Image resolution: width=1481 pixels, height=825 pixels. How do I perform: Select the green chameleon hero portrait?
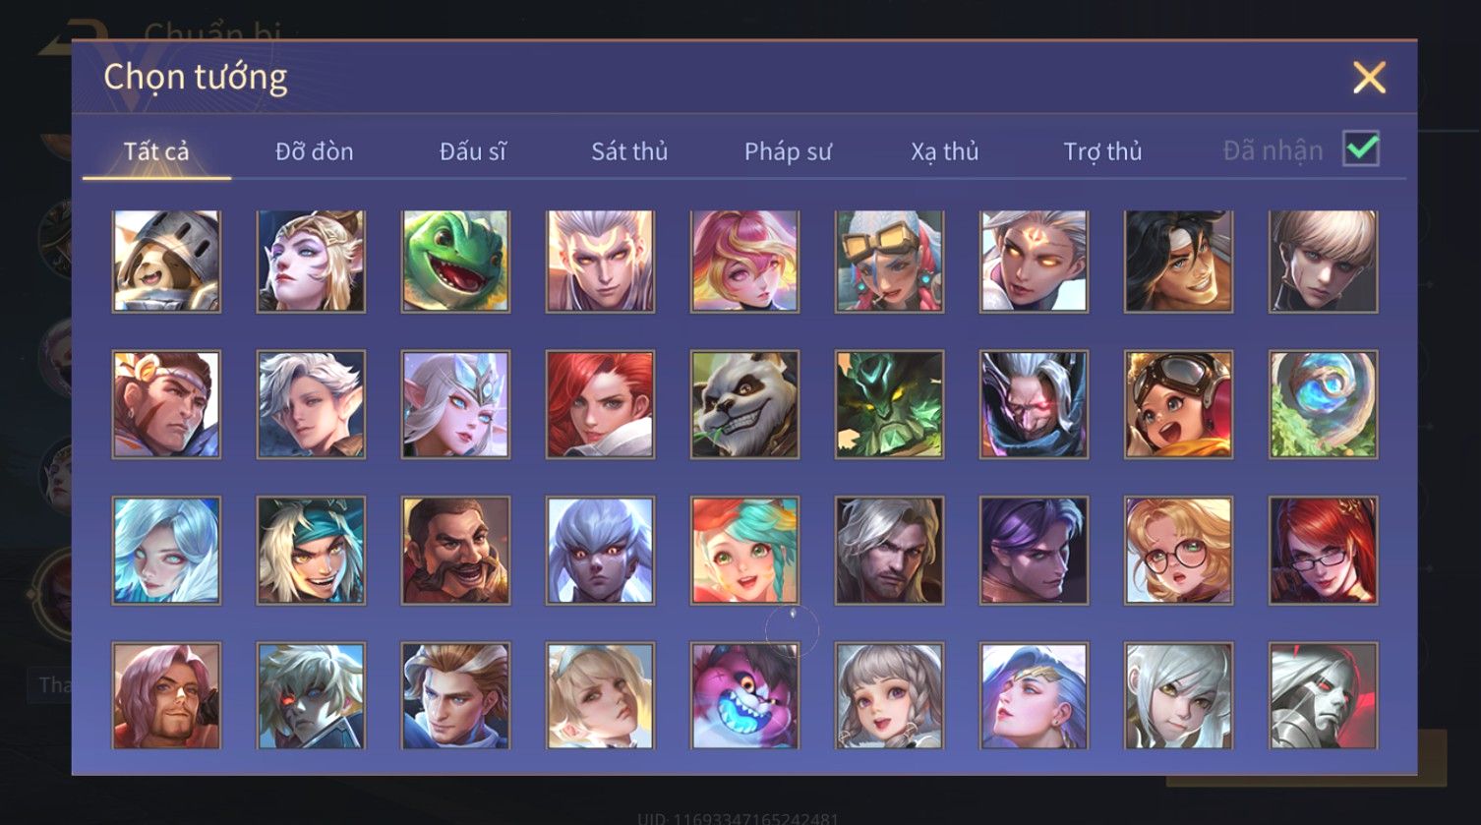pyautogui.click(x=455, y=262)
